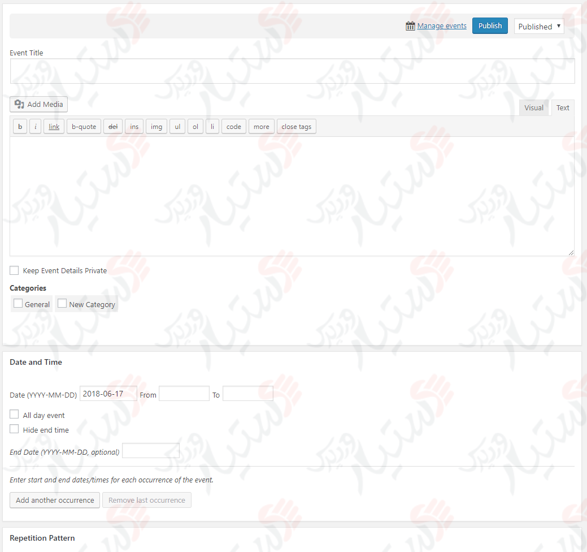
Task: Enable Keep Event Details Private checkbox
Action: coord(14,270)
